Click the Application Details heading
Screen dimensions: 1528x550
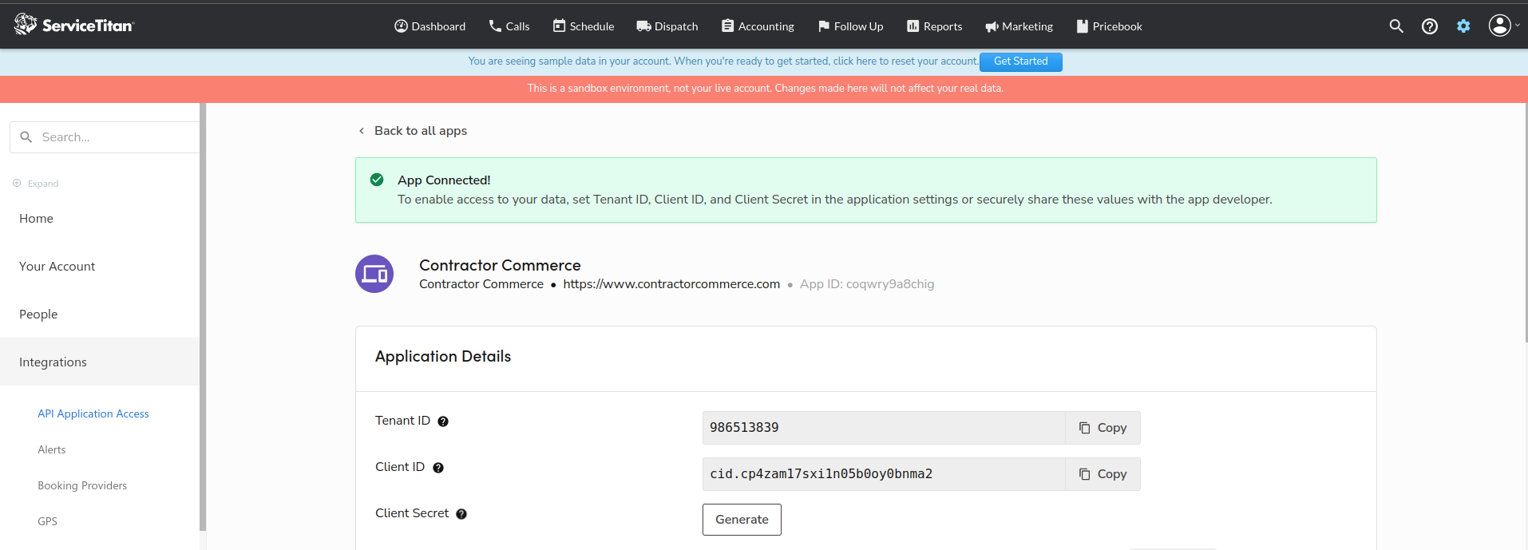click(443, 357)
